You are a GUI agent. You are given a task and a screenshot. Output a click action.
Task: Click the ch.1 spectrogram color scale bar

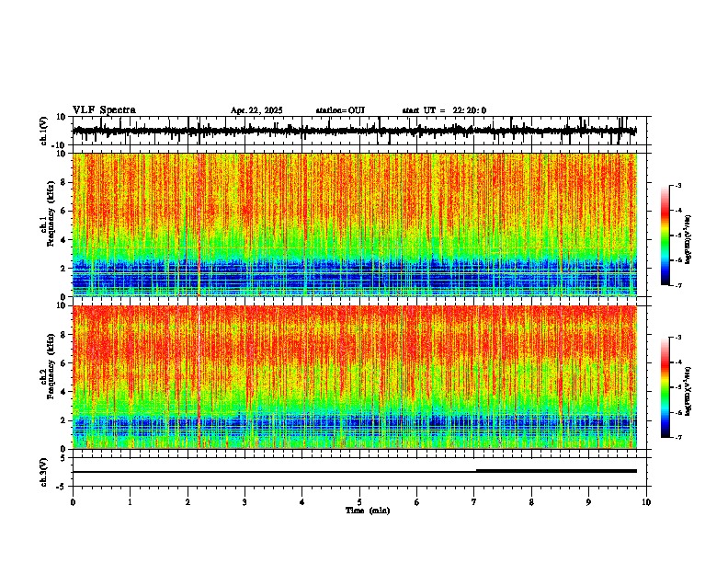pos(665,236)
